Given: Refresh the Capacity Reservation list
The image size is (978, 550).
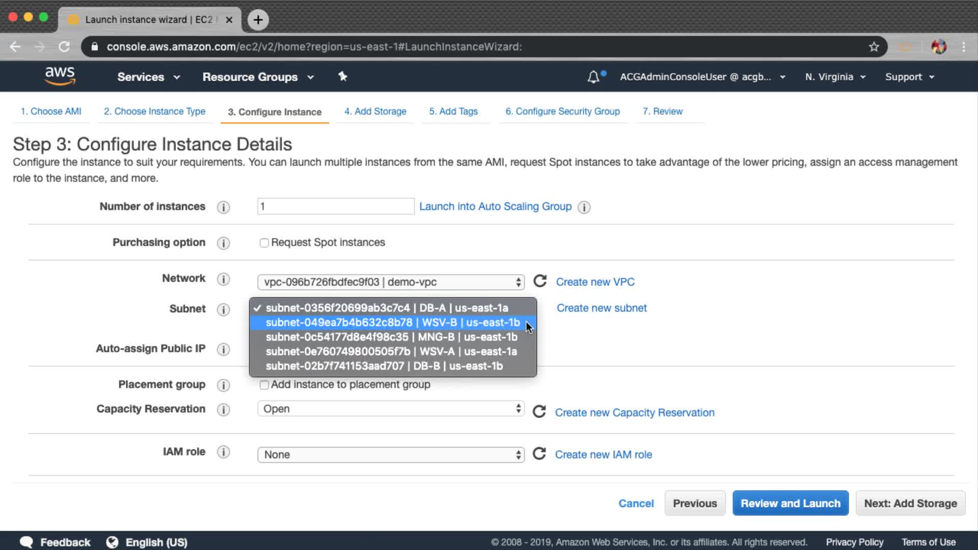Looking at the screenshot, I should (539, 411).
